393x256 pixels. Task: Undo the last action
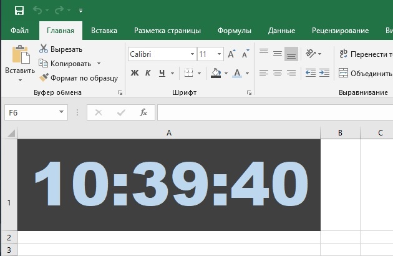click(37, 10)
